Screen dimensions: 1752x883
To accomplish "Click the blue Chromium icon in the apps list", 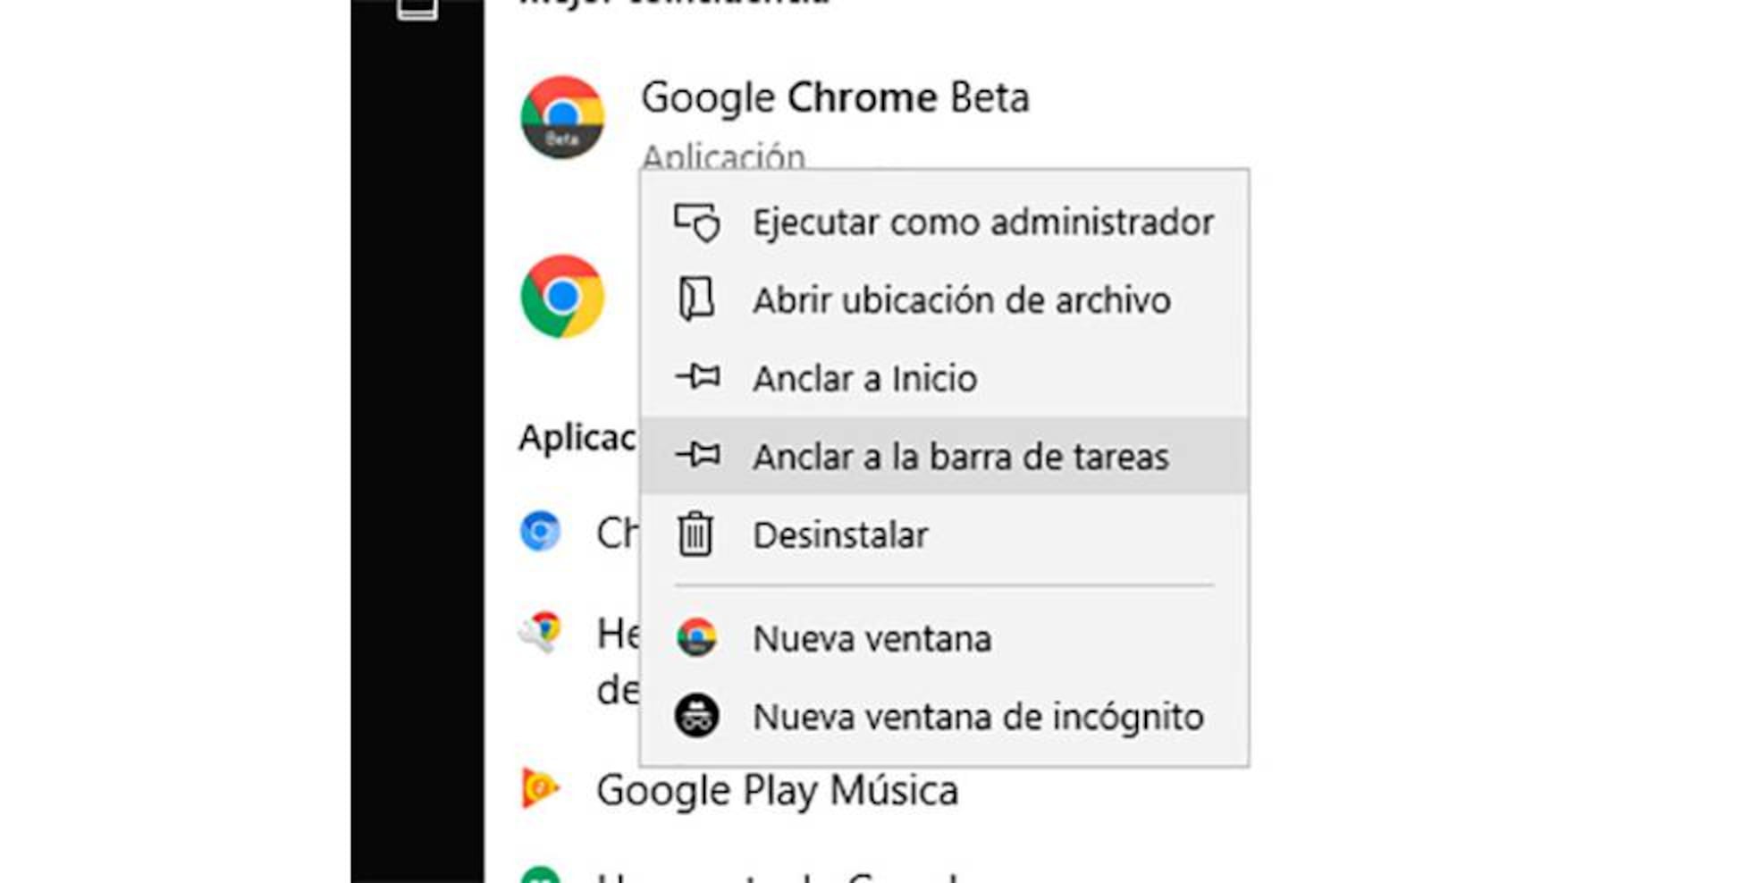I will point(540,532).
